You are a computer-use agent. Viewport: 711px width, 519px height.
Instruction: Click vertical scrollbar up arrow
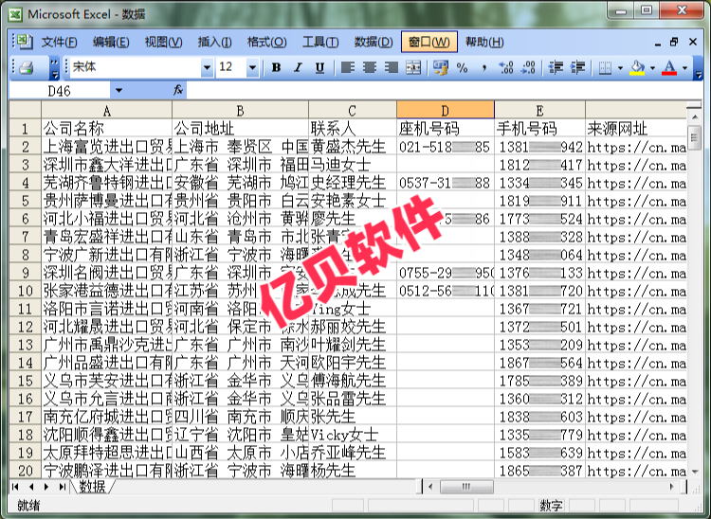(694, 117)
